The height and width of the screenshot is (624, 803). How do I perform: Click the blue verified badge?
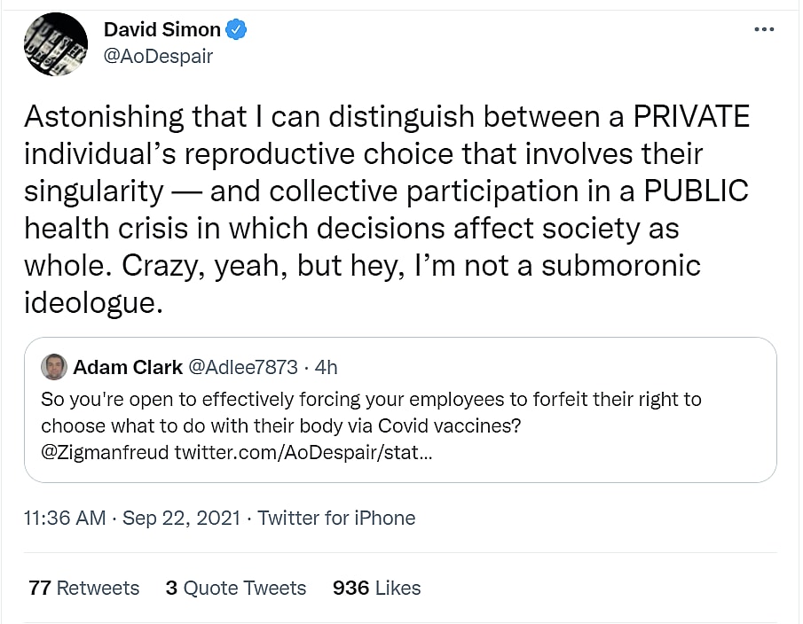(235, 29)
